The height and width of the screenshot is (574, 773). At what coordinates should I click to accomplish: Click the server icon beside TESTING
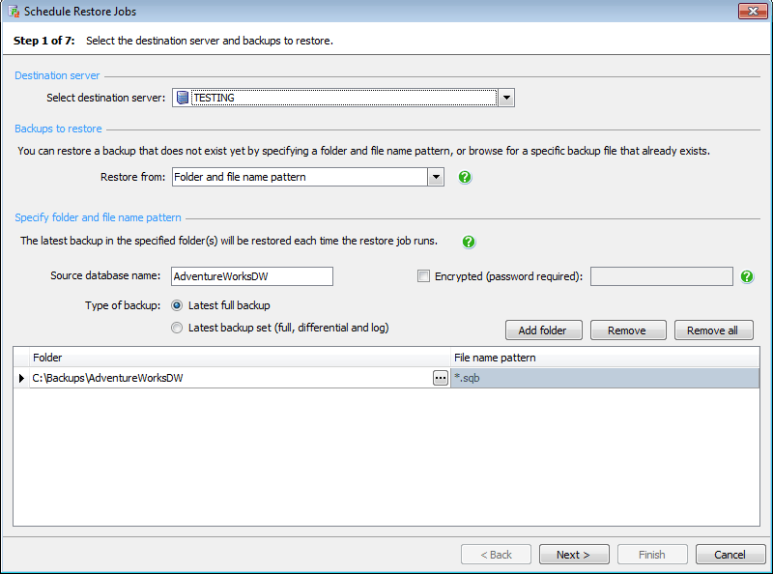coord(182,97)
